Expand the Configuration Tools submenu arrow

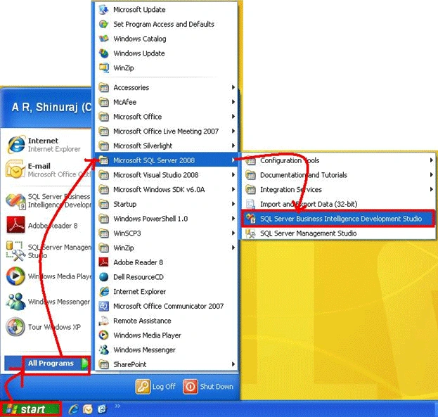click(x=432, y=160)
